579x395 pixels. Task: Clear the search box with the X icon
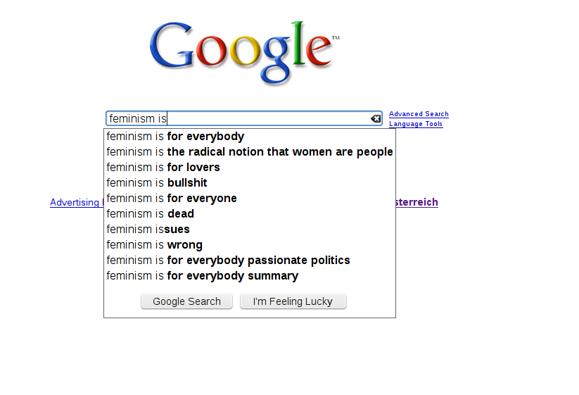(376, 119)
